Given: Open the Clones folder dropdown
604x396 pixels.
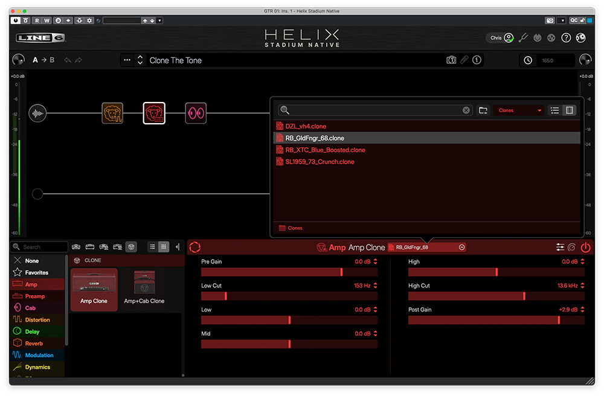Looking at the screenshot, I should pyautogui.click(x=518, y=110).
